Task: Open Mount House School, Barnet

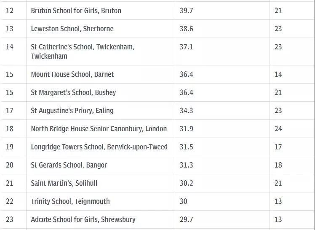Action: (x=72, y=74)
